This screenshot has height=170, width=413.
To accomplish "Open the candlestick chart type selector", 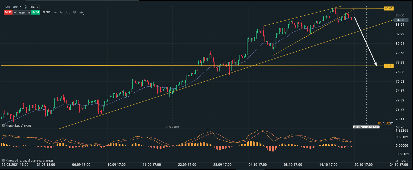I will tap(62, 12).
